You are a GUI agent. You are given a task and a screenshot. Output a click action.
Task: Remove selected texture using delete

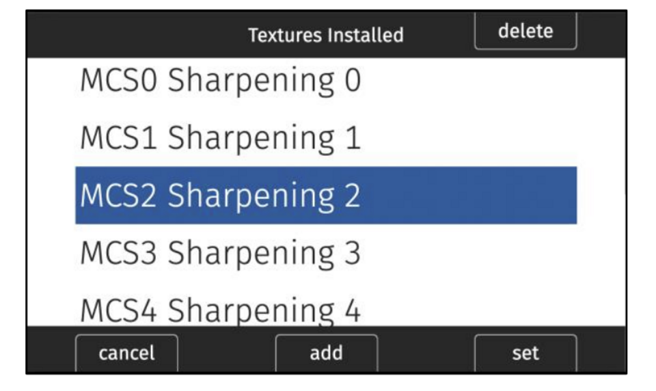pyautogui.click(x=525, y=31)
